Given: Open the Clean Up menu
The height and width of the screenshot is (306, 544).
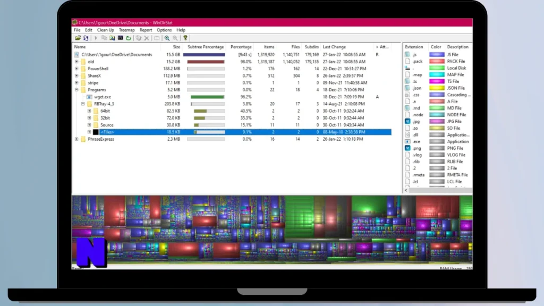Looking at the screenshot, I should 106,30.
